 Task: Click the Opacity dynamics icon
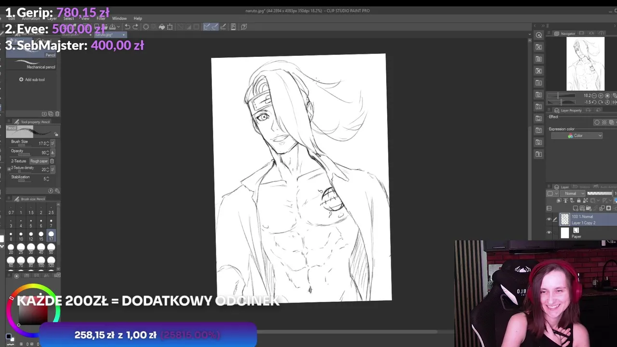(53, 153)
